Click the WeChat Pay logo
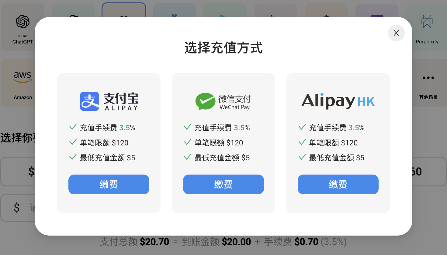This screenshot has width=447, height=255. point(223,102)
